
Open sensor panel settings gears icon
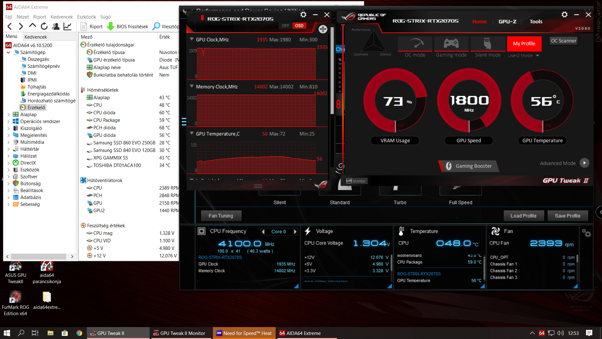click(586, 233)
